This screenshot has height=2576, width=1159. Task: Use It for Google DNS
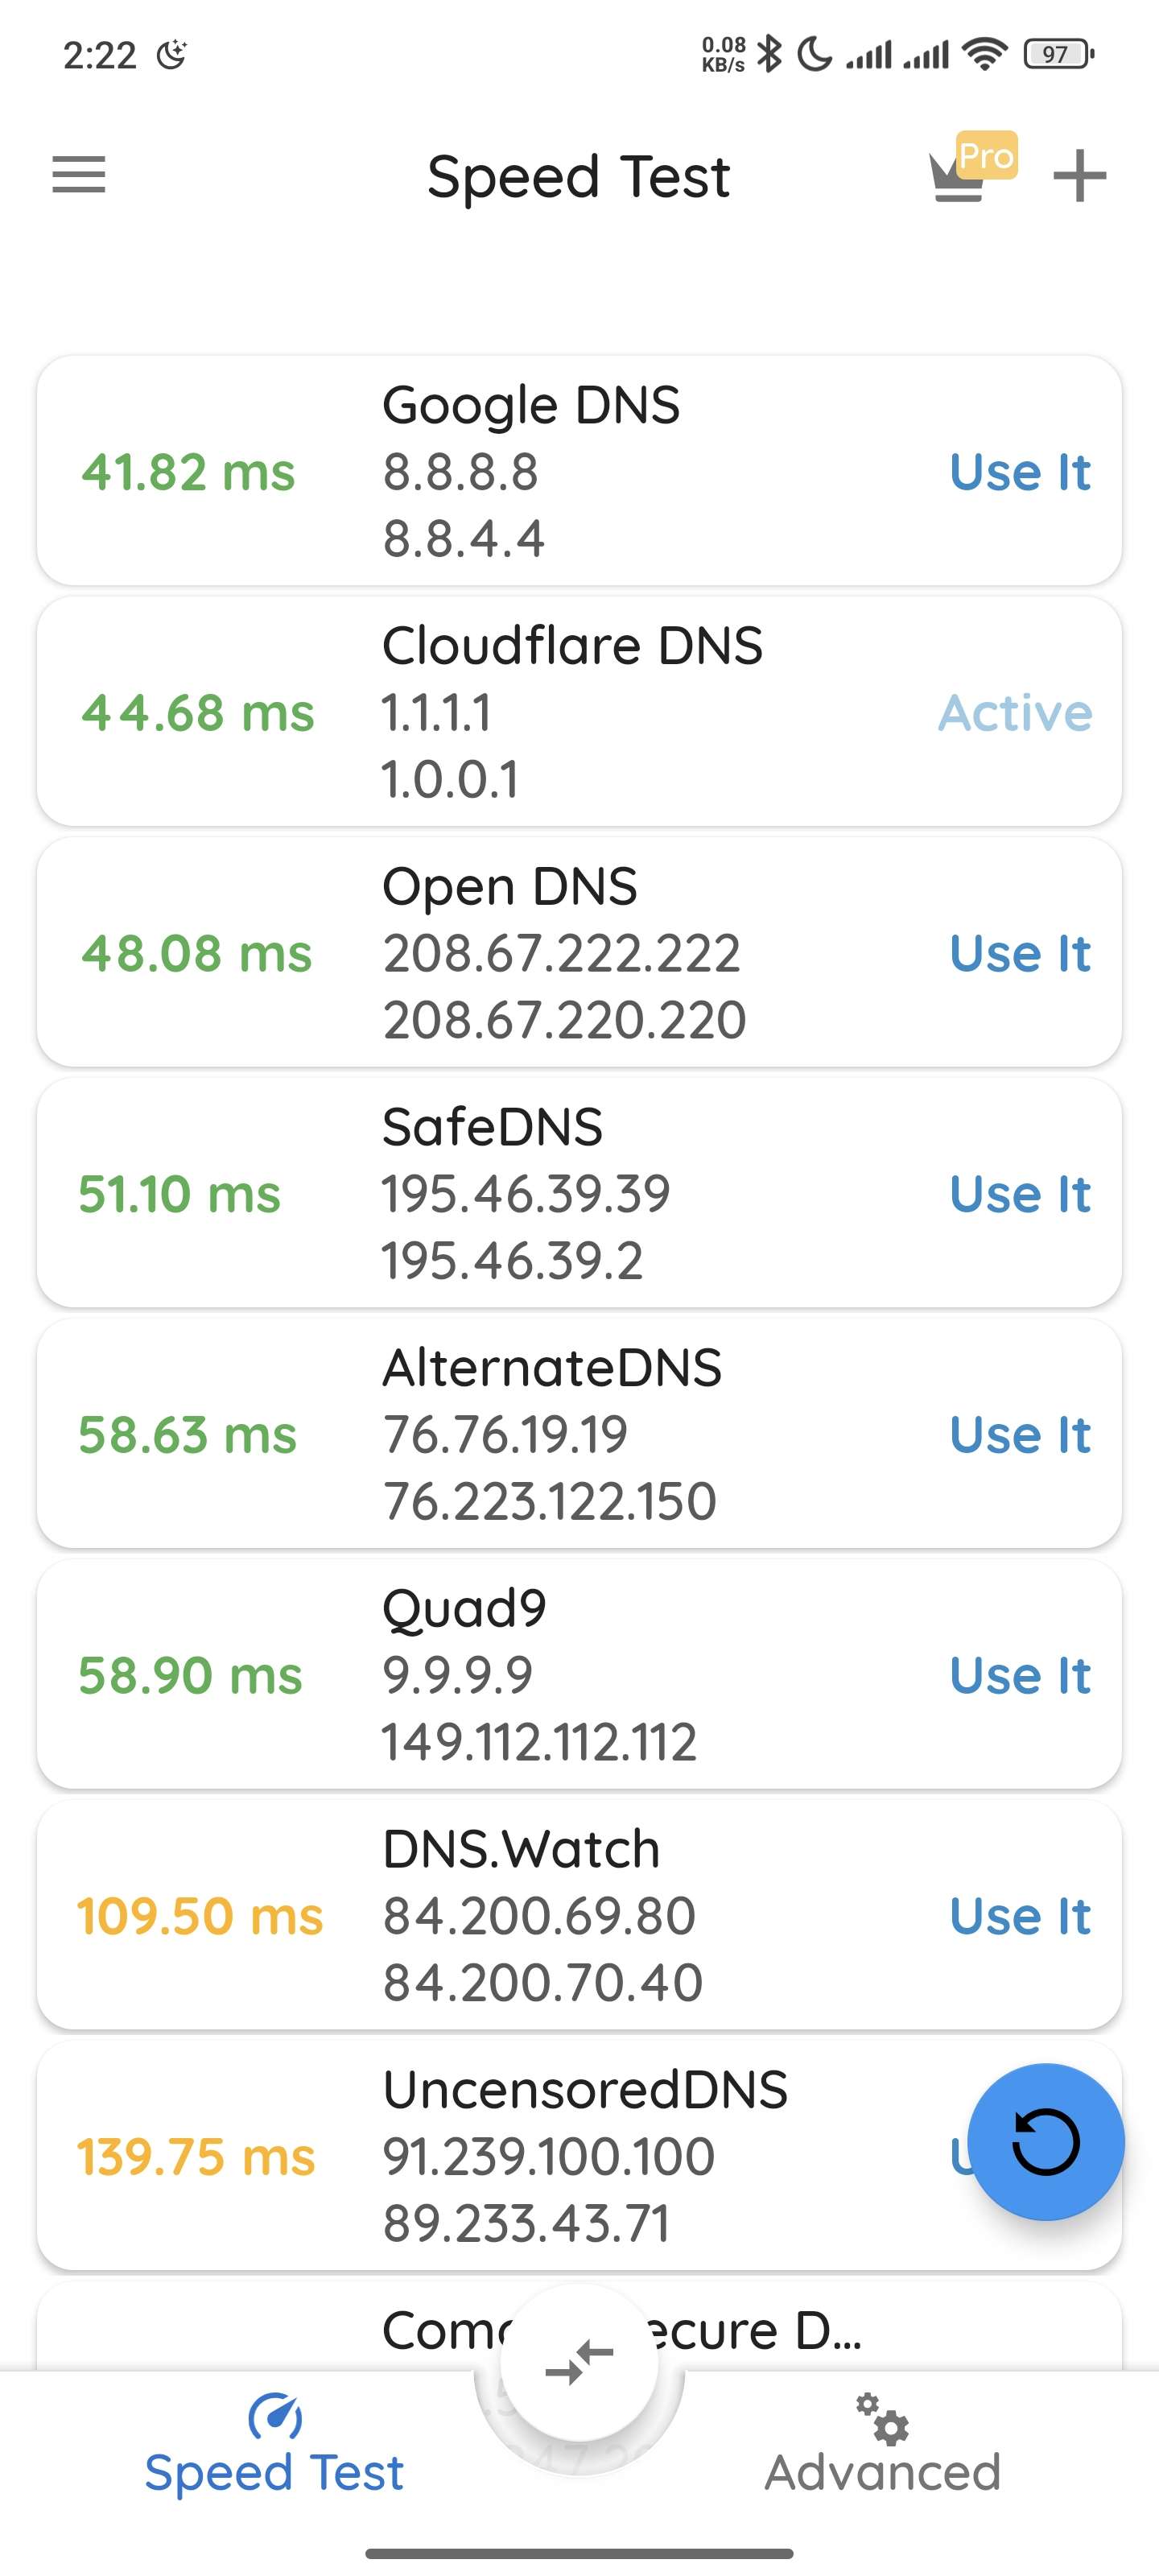tap(1020, 472)
